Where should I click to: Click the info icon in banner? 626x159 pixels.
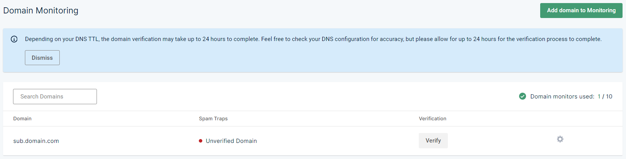(14, 39)
